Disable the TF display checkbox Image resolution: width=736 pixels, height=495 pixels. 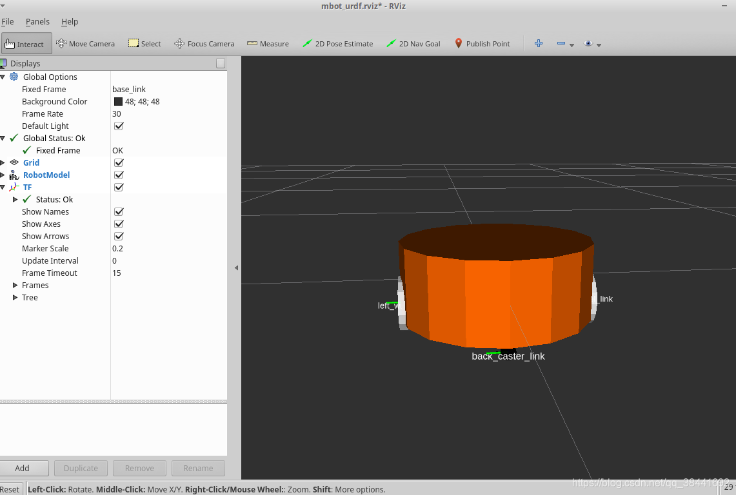119,187
